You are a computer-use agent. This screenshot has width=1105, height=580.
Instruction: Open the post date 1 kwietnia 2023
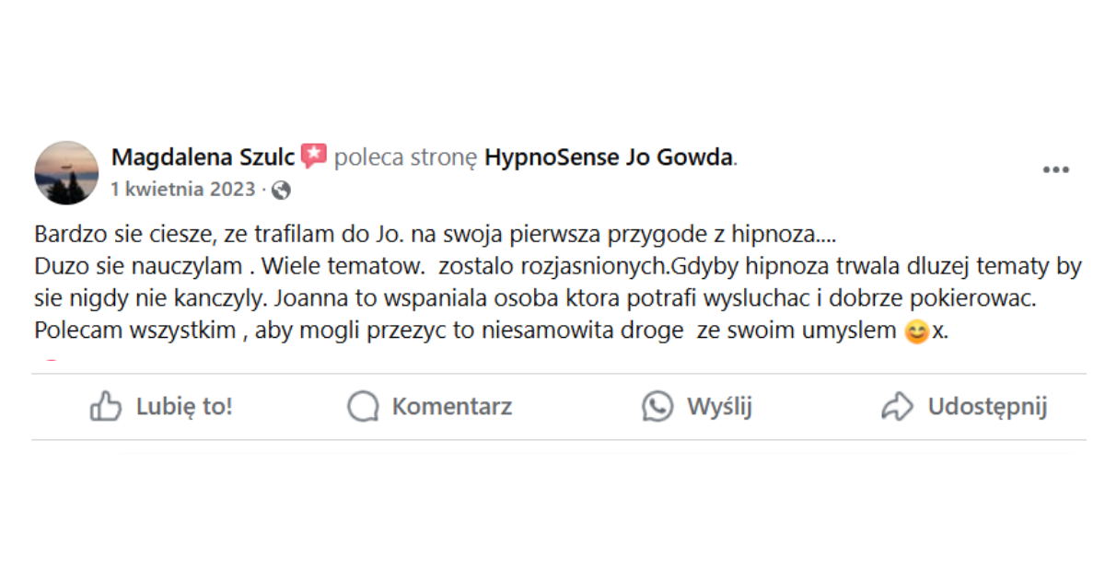[x=182, y=190]
